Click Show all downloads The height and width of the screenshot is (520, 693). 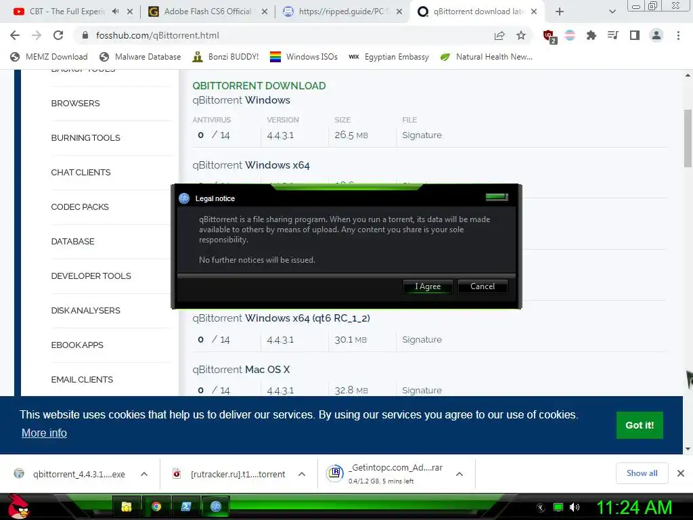point(642,473)
